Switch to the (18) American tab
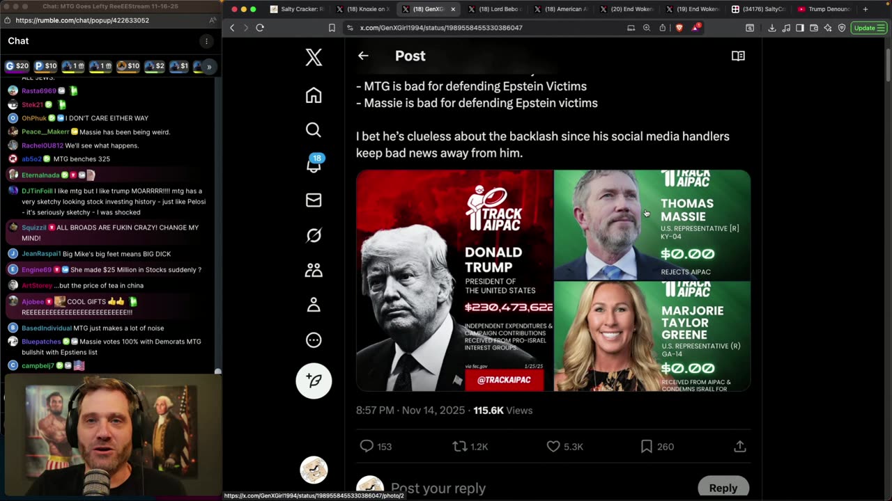 (x=560, y=9)
